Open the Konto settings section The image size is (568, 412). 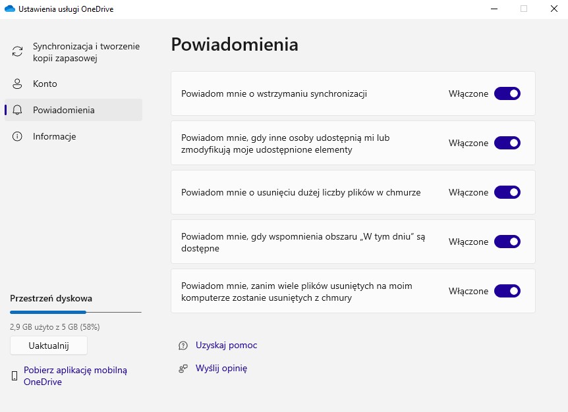[x=45, y=84]
